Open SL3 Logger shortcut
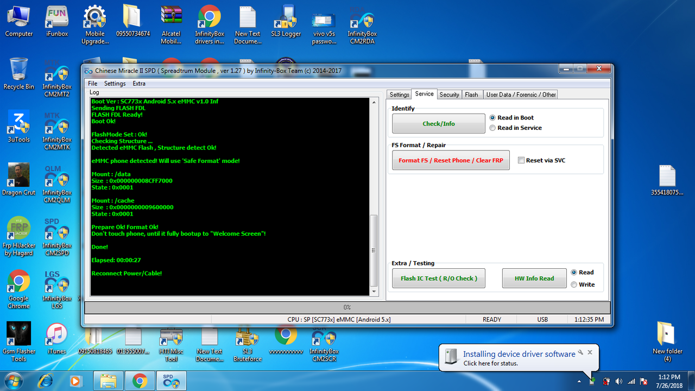Screen dimensions: 695x391 [286, 22]
